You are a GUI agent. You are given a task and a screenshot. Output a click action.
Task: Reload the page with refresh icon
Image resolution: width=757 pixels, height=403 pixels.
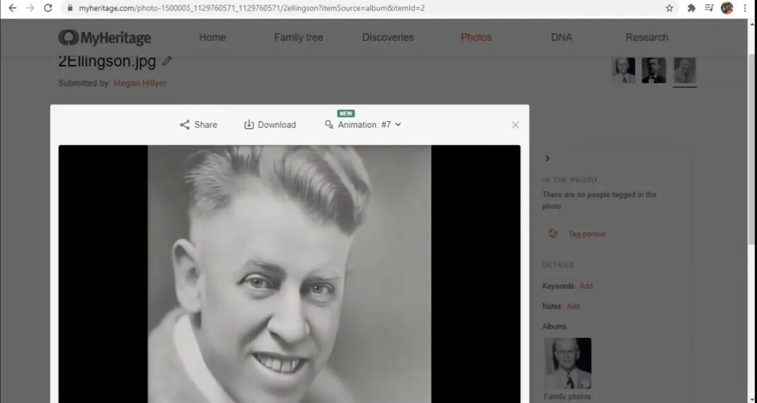pos(48,8)
